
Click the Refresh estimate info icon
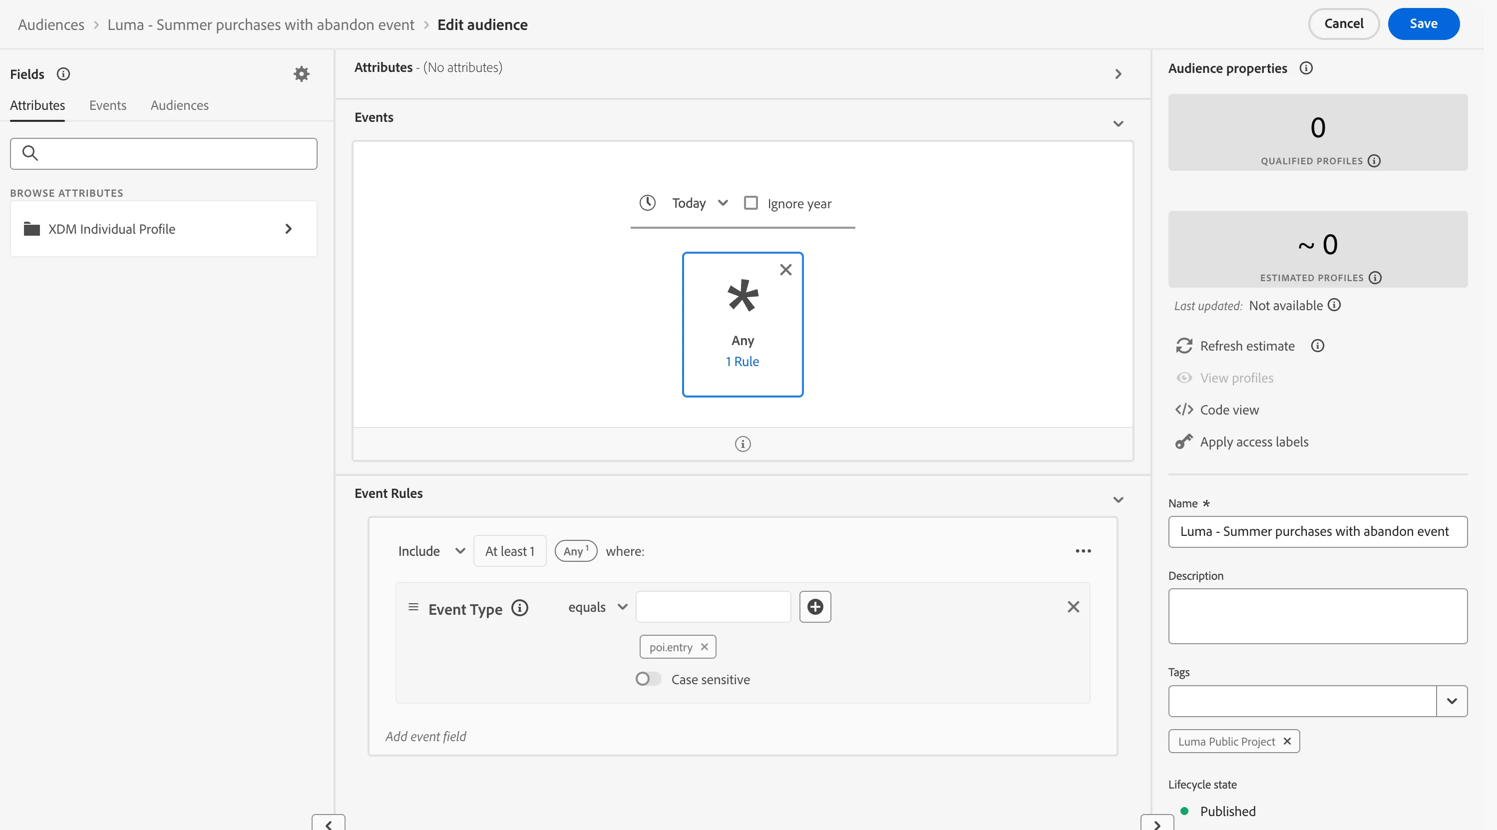1317,346
